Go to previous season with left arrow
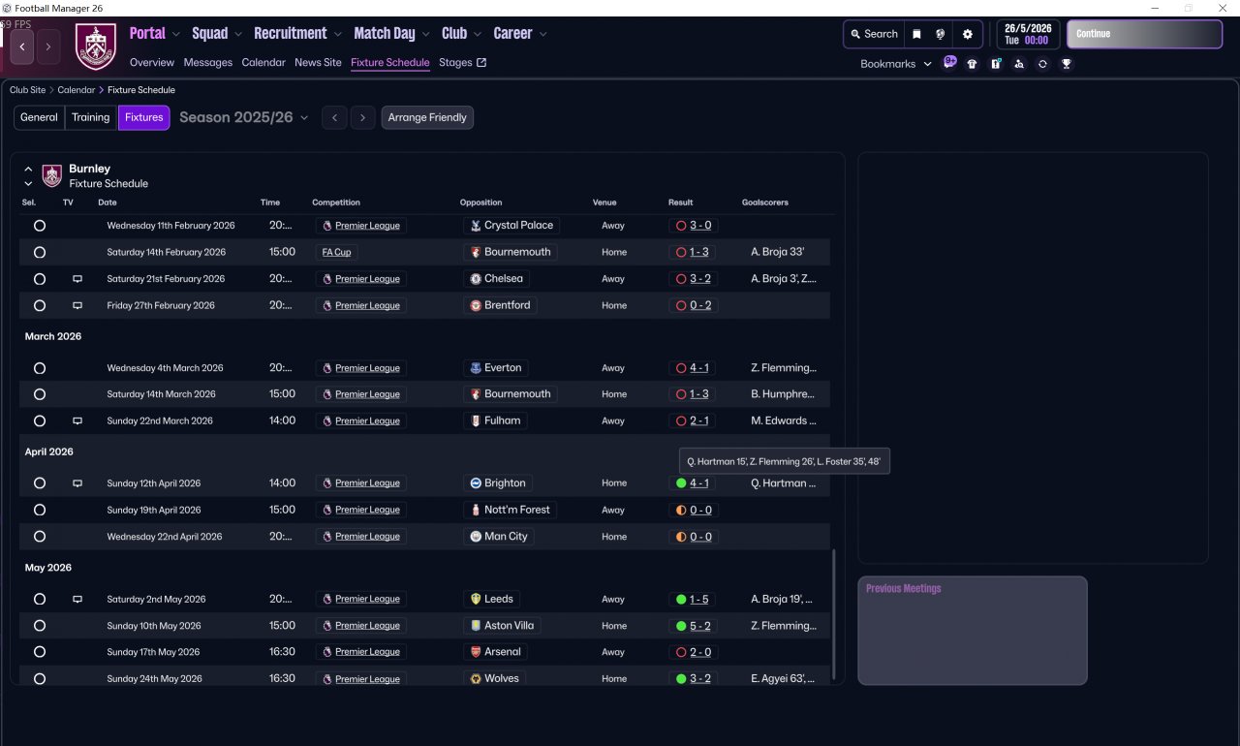This screenshot has height=746, width=1240. click(x=334, y=117)
